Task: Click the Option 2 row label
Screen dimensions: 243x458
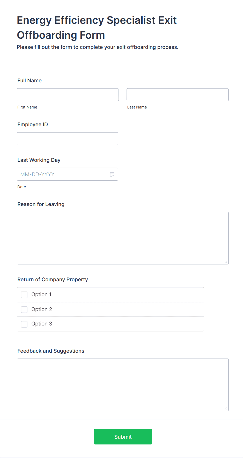Action: 42,309
